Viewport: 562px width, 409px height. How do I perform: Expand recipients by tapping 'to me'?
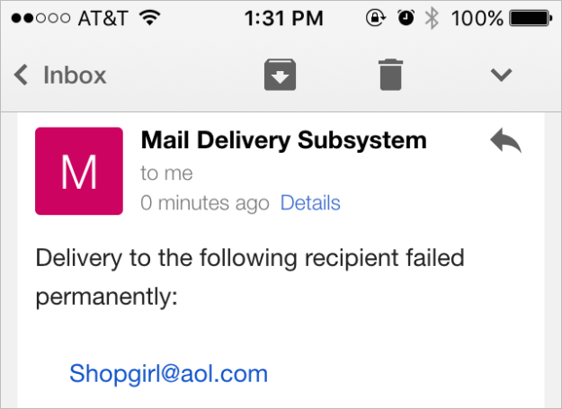[x=166, y=173]
